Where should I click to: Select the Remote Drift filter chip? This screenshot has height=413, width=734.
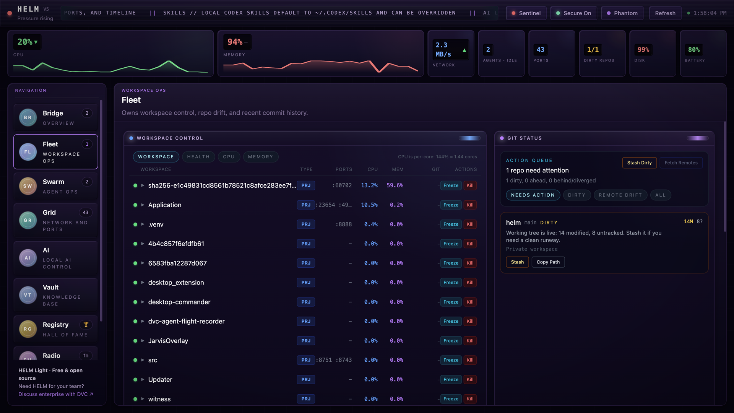point(620,195)
